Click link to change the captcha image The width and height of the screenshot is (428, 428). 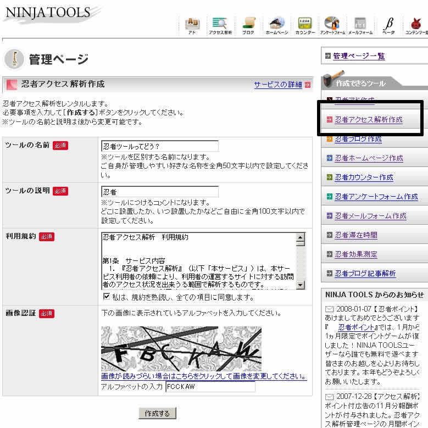tap(203, 376)
